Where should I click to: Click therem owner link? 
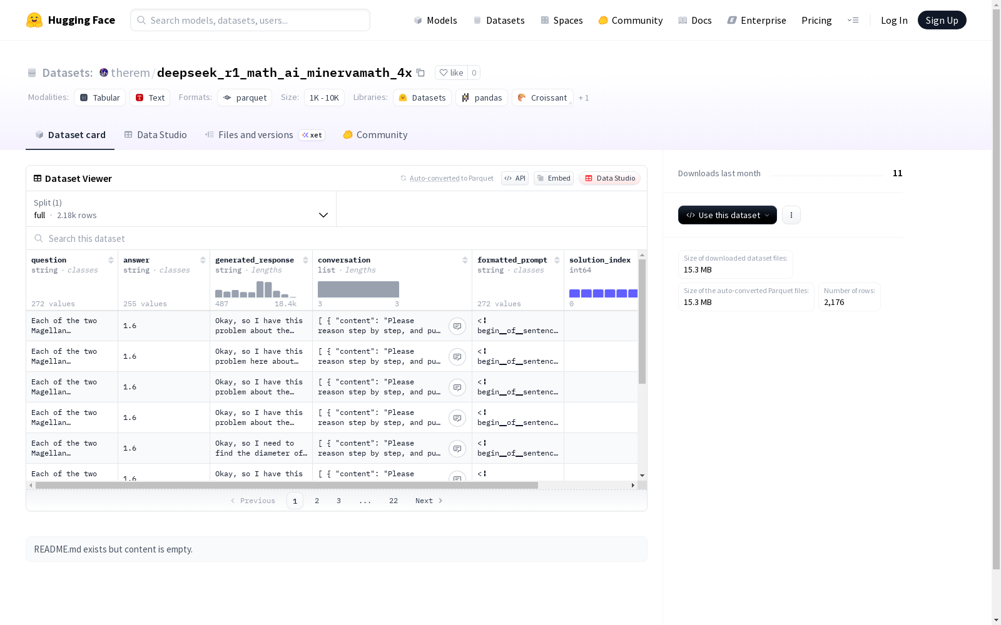pyautogui.click(x=130, y=72)
